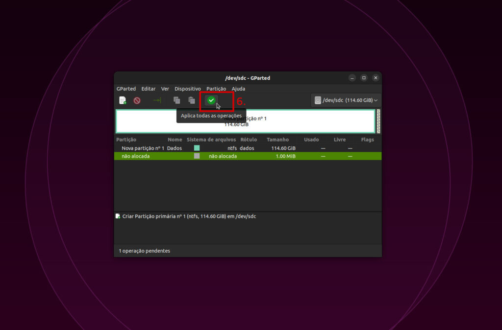Image resolution: width=502 pixels, height=330 pixels.
Task: Open the Ver menu
Action: pos(165,89)
